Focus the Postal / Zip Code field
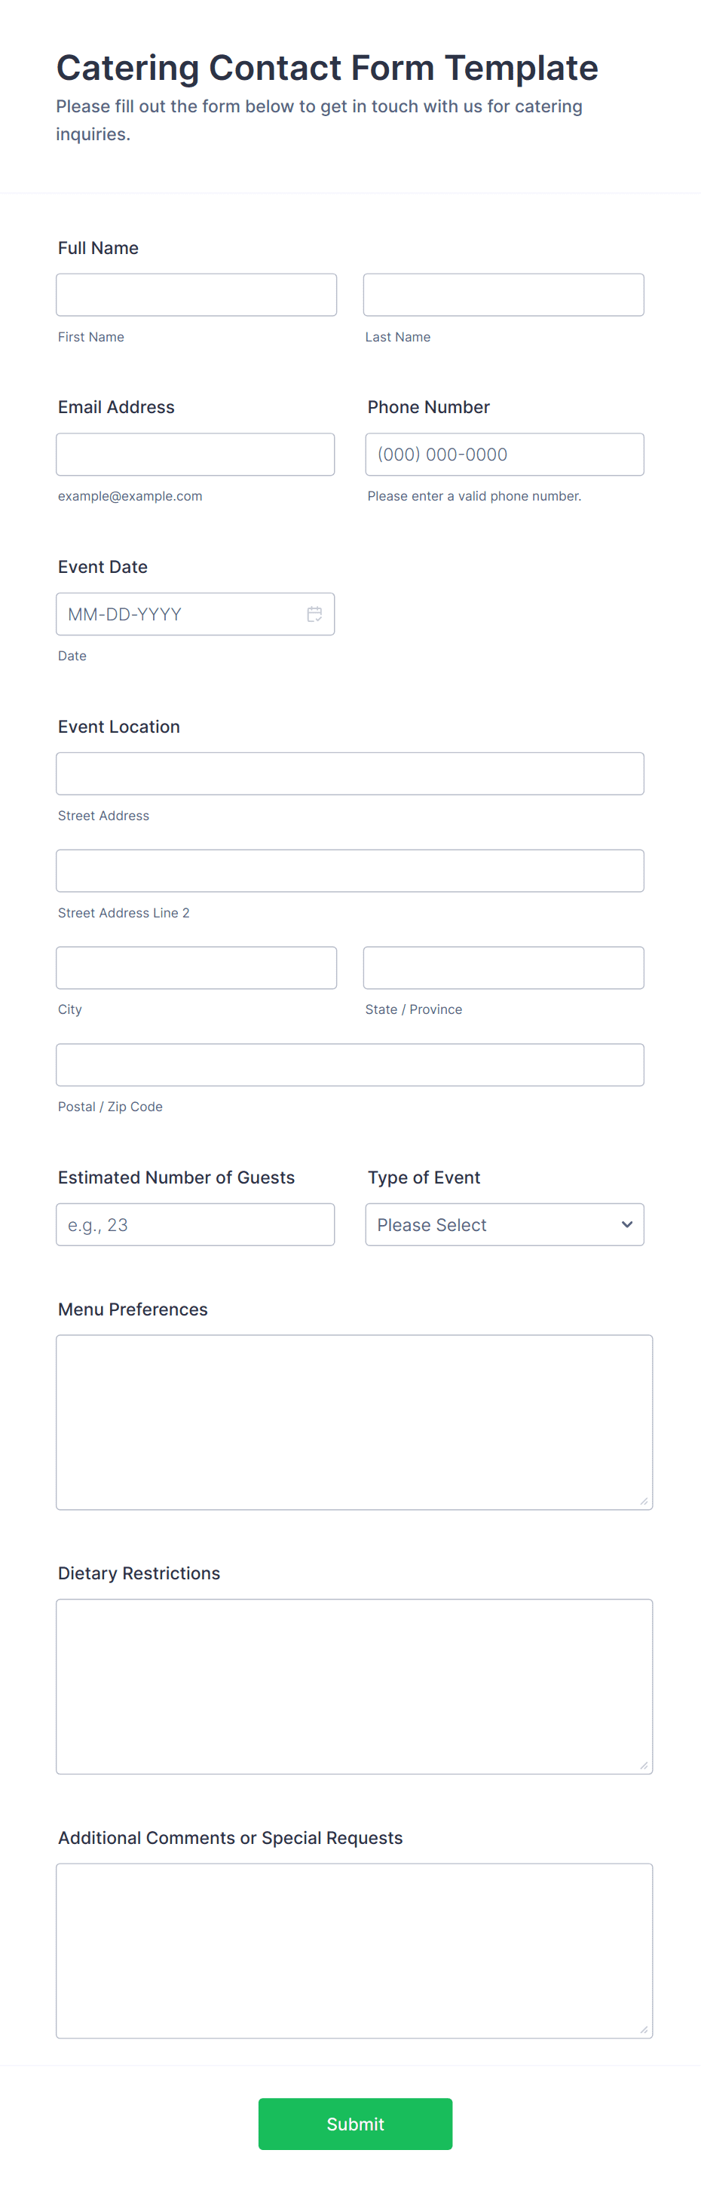 pyautogui.click(x=349, y=1064)
